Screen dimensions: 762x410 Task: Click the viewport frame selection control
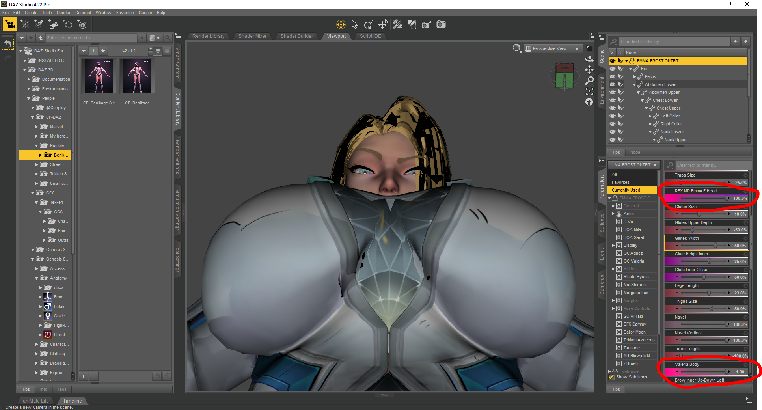589,91
